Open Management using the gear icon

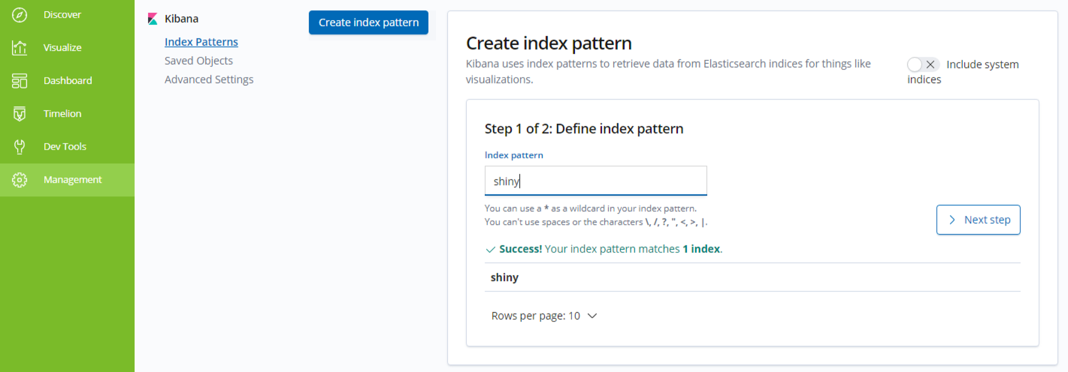(19, 180)
